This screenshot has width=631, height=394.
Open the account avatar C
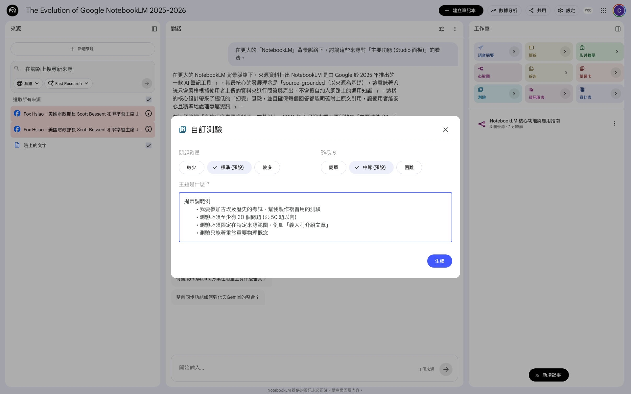pos(619,11)
